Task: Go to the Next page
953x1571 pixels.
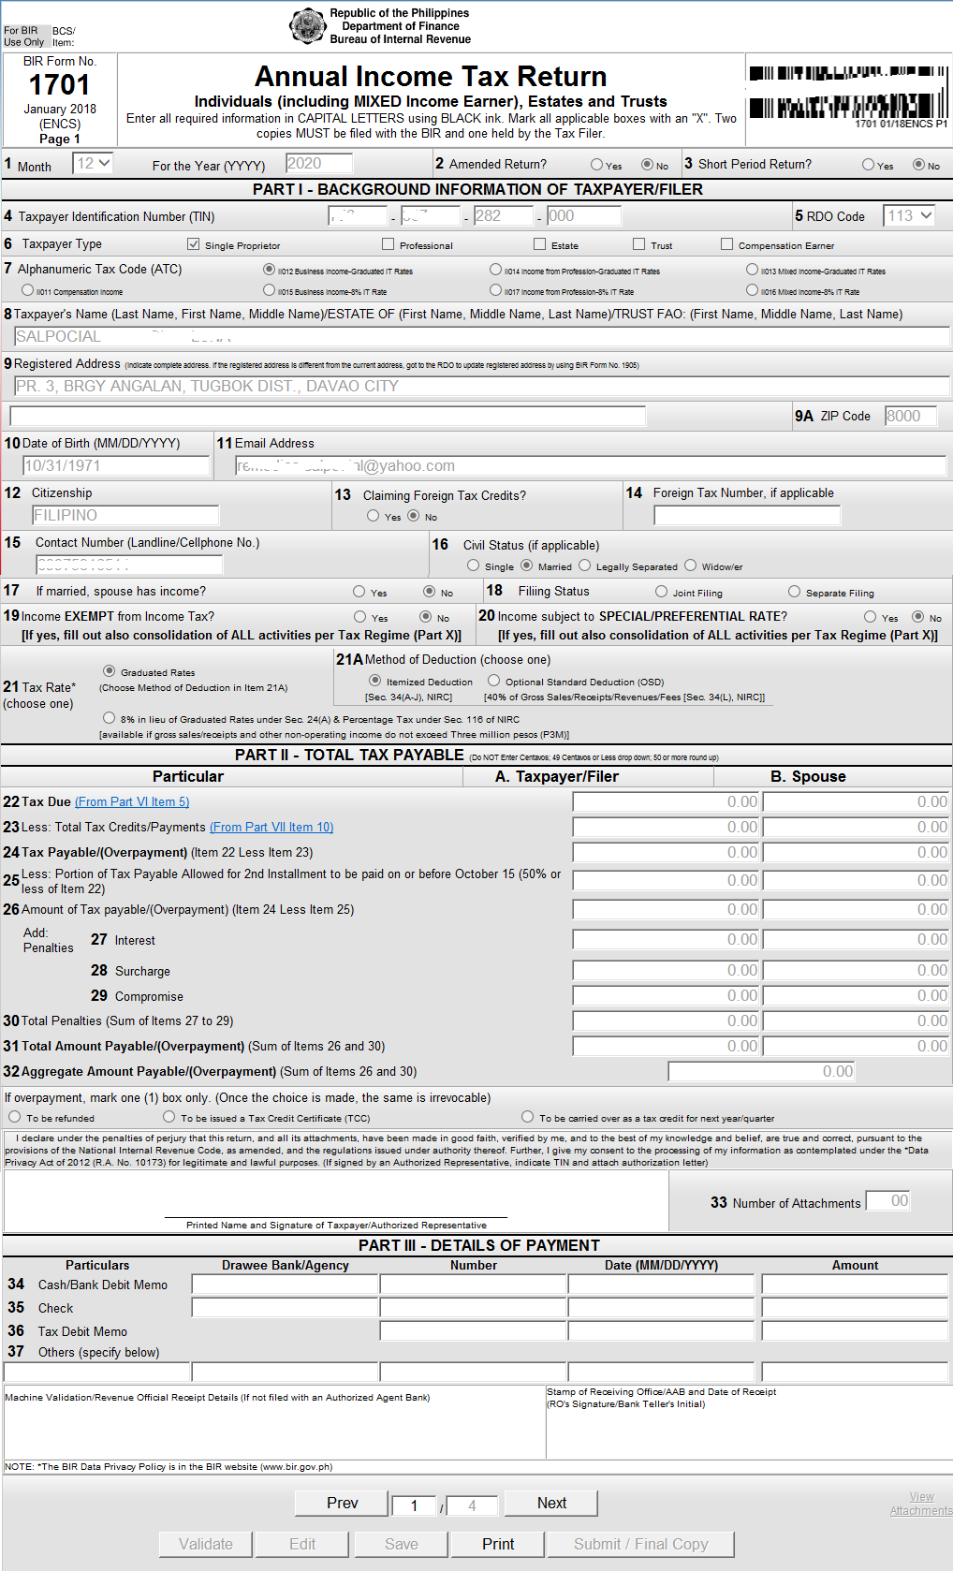Action: point(551,1503)
